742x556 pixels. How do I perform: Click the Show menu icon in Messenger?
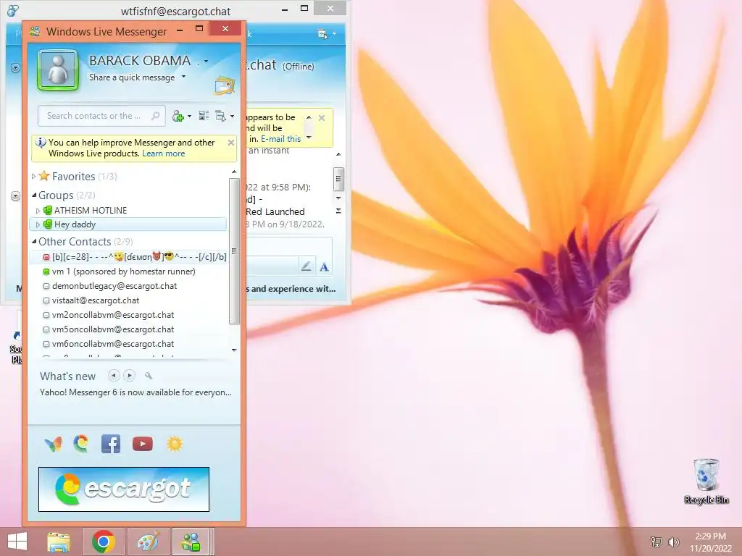point(220,116)
